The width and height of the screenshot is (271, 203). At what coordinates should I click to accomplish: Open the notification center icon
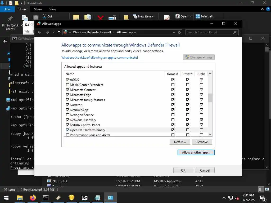click(x=263, y=198)
